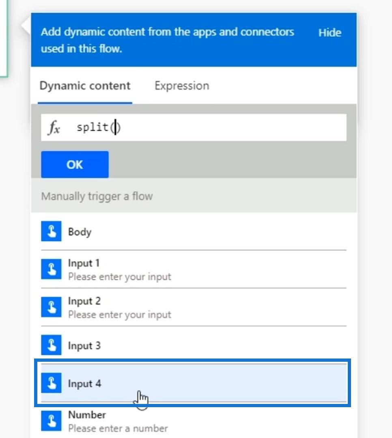
Task: Insert the Input 2 dynamic value
Action: [194, 307]
